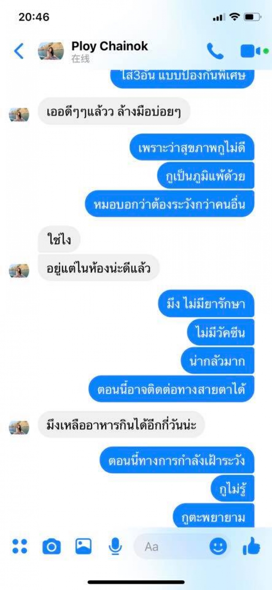Tap the 在线 online status text

click(x=81, y=59)
